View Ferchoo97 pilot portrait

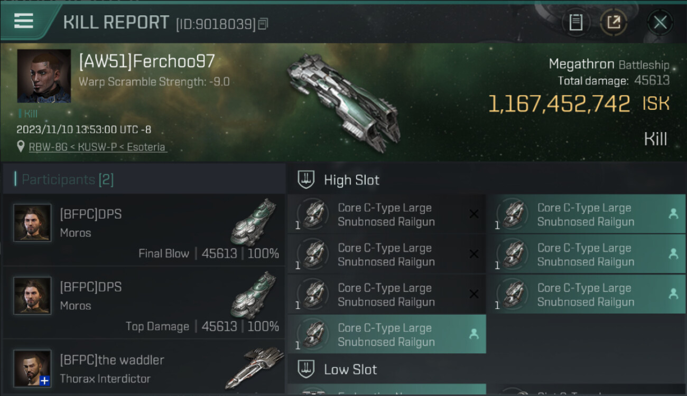tap(44, 76)
